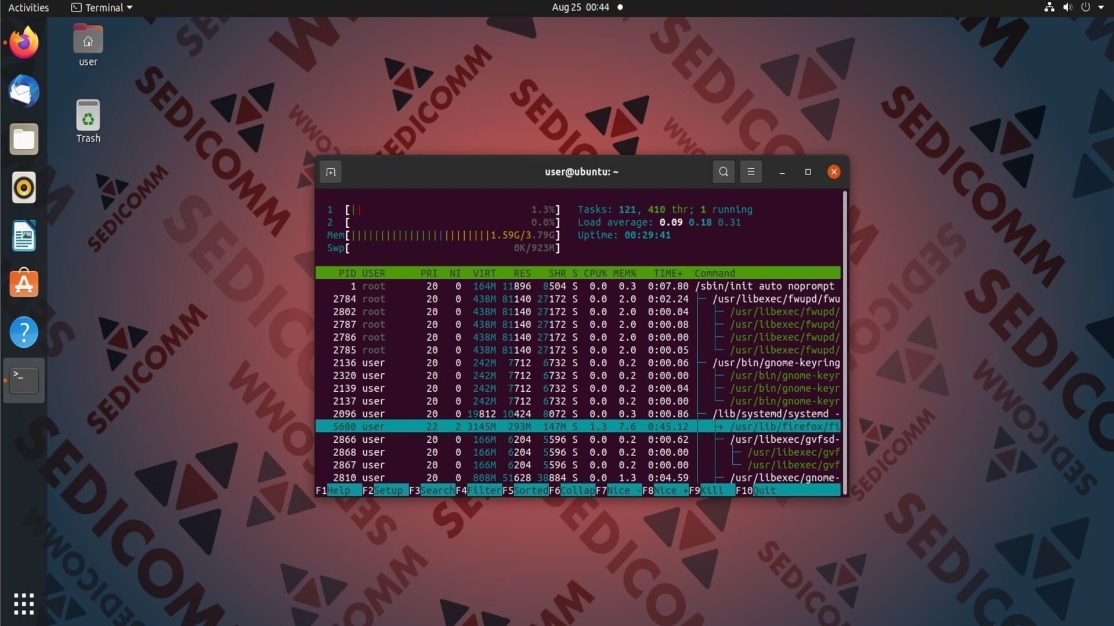Click F10 Quit in htop footer
This screenshot has height=626, width=1114.
pos(755,490)
